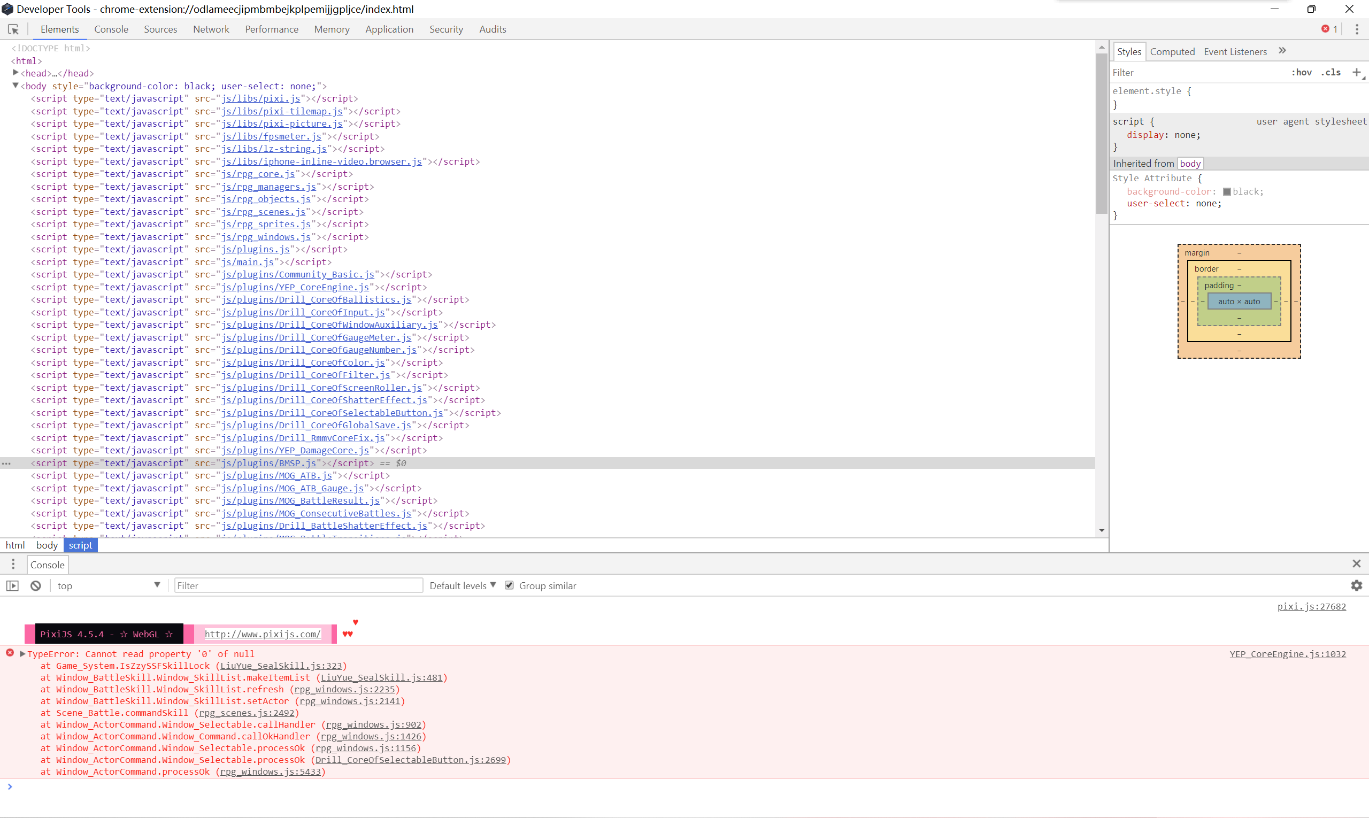Open the Performance tab
Screen dimensions: 1369x818
272,29
